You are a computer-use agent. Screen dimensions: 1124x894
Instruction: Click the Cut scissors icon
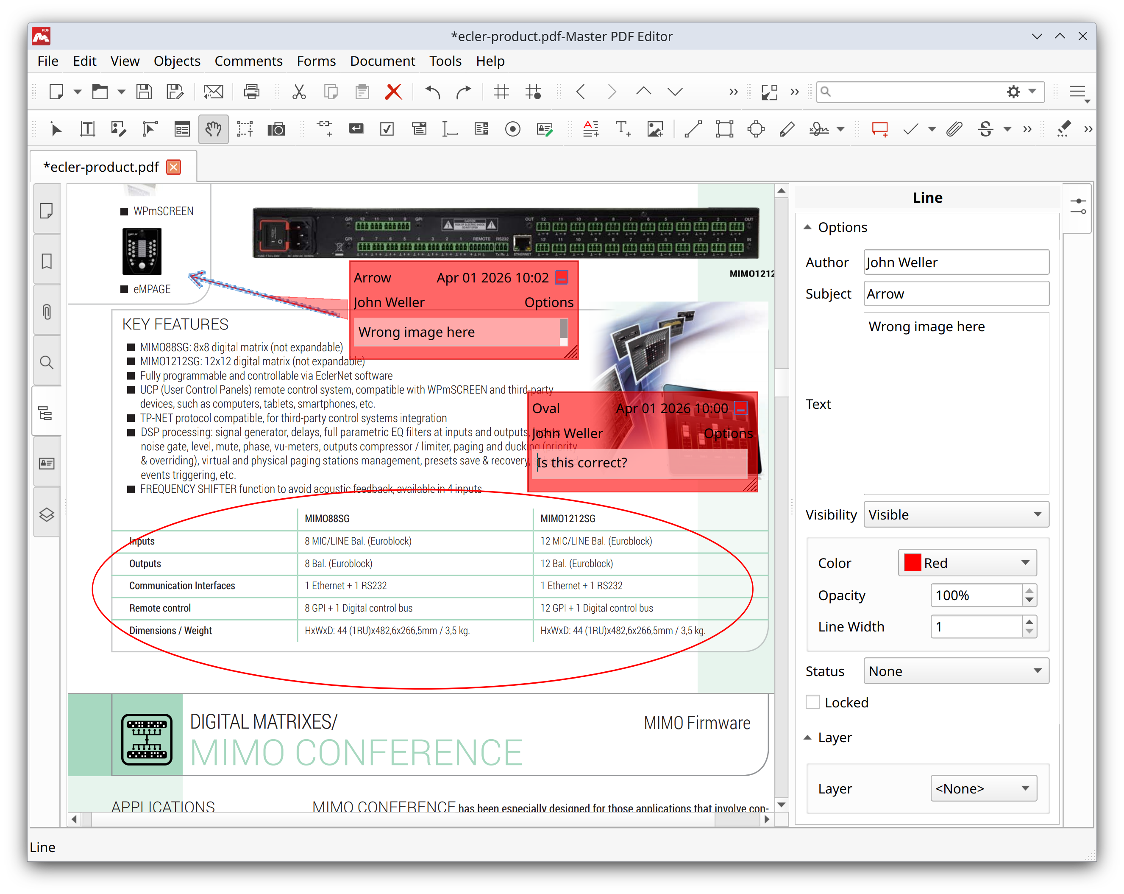[x=299, y=92]
